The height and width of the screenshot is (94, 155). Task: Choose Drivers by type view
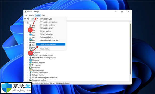[x=51, y=31]
